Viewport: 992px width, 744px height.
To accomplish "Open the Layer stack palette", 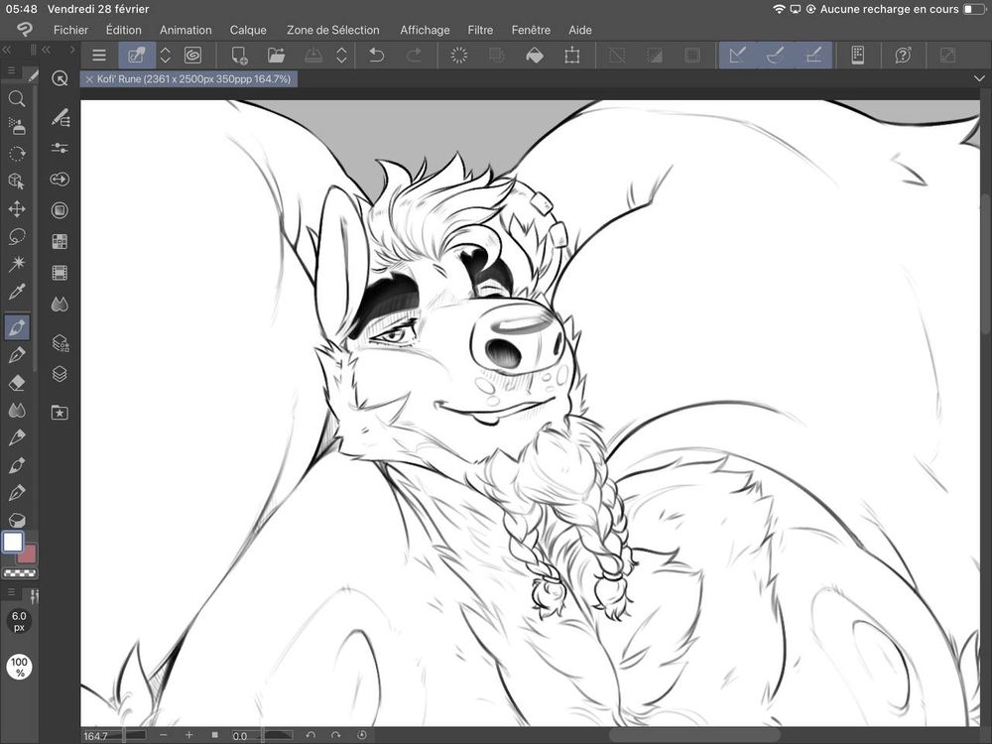I will click(x=60, y=374).
